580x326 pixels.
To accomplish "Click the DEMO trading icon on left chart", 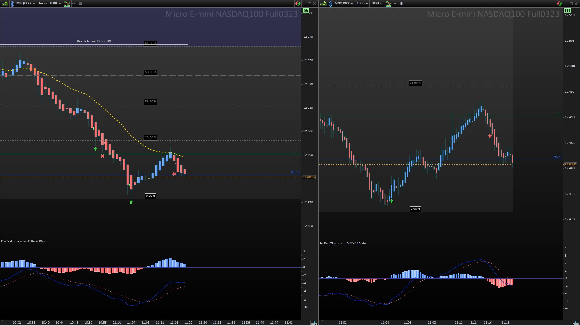I will pyautogui.click(x=5, y=4).
